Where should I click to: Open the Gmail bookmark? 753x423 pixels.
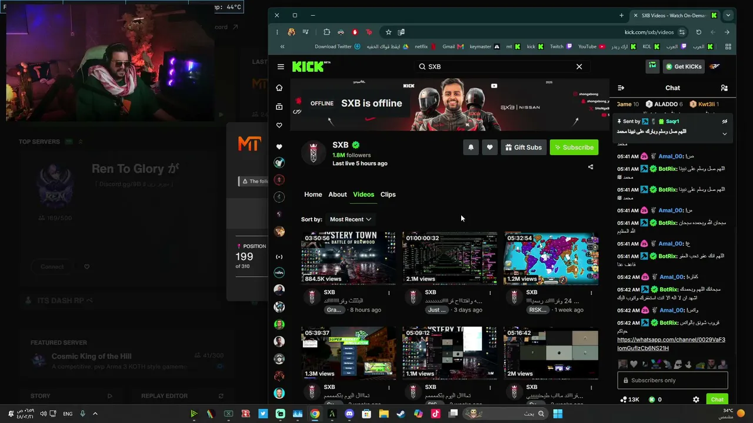pos(453,46)
